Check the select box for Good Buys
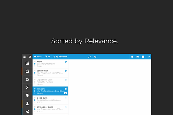Viewport: 173px width, 115px height. point(35,98)
